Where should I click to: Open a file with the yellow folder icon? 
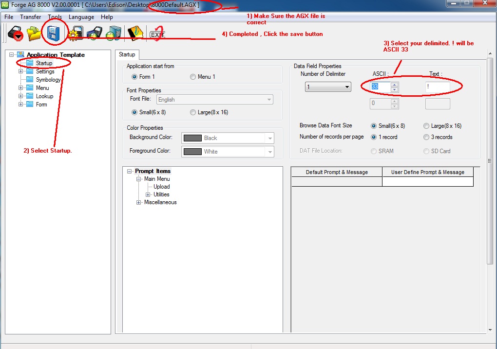34,34
